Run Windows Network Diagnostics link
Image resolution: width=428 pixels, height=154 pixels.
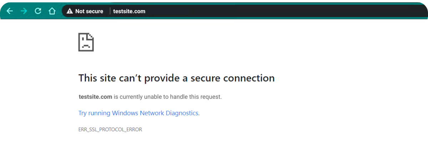(x=139, y=113)
